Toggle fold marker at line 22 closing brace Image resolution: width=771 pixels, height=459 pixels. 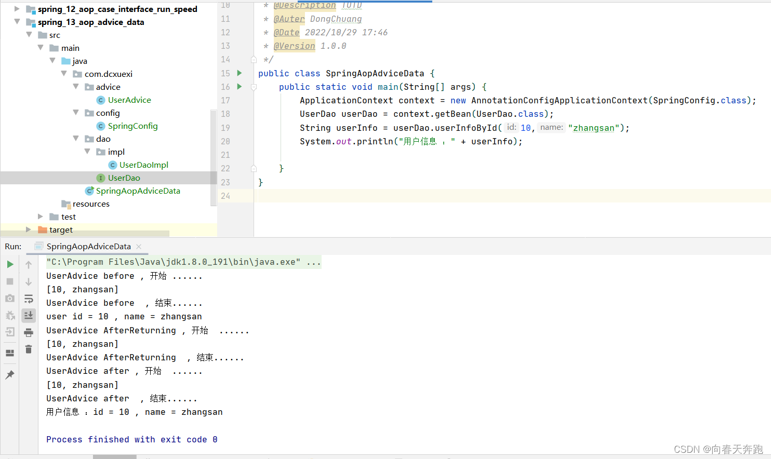point(254,168)
